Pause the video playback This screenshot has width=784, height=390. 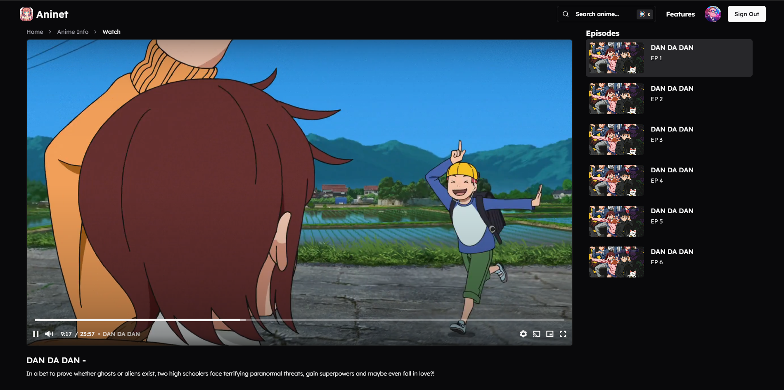(x=36, y=334)
